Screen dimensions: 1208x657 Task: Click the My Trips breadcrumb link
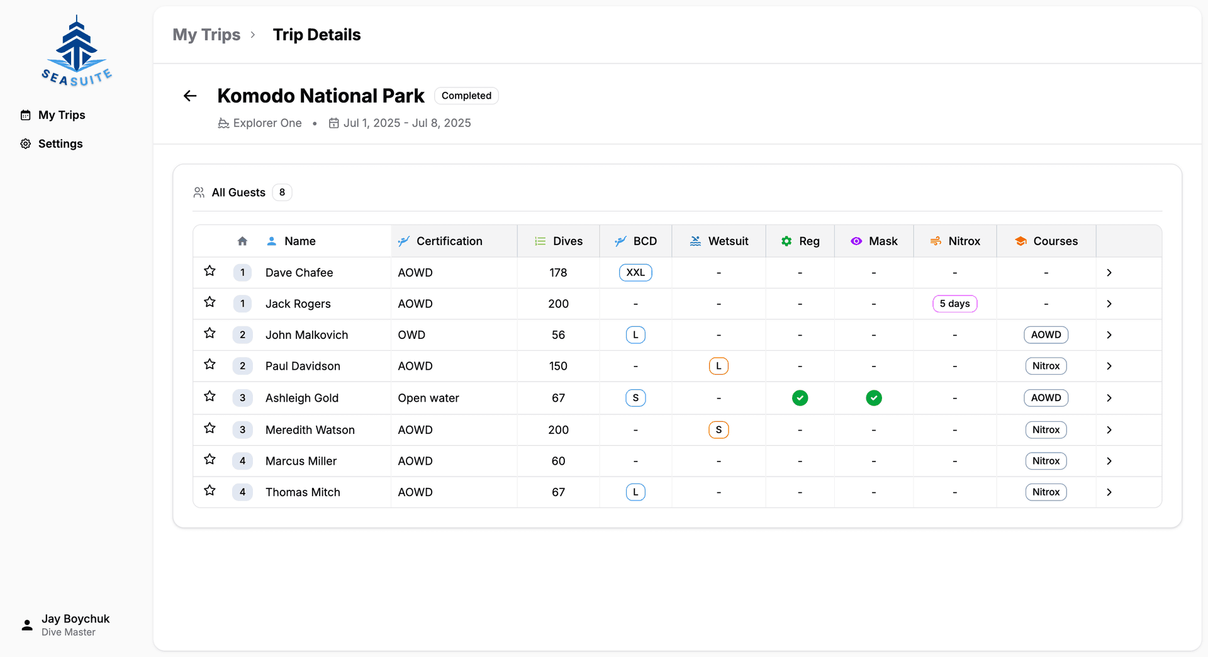206,35
